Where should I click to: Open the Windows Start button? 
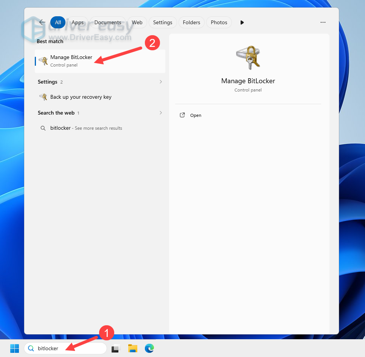15,348
